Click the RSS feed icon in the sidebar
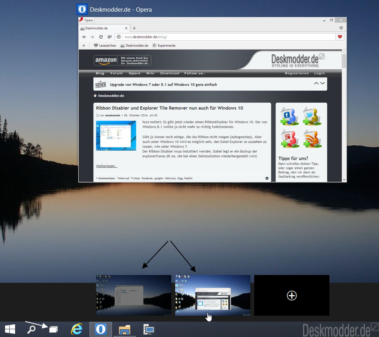 coord(312,139)
